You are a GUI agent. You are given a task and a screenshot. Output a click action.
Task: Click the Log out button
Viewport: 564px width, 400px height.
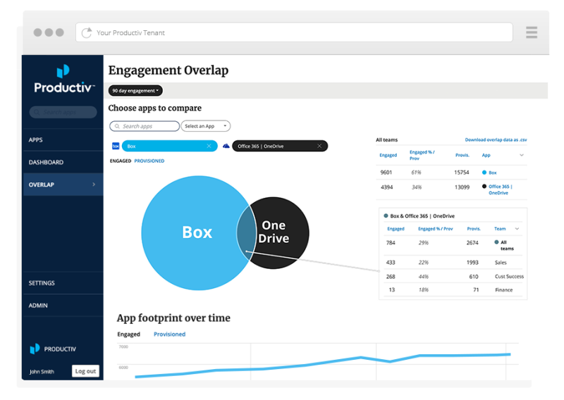pyautogui.click(x=85, y=371)
